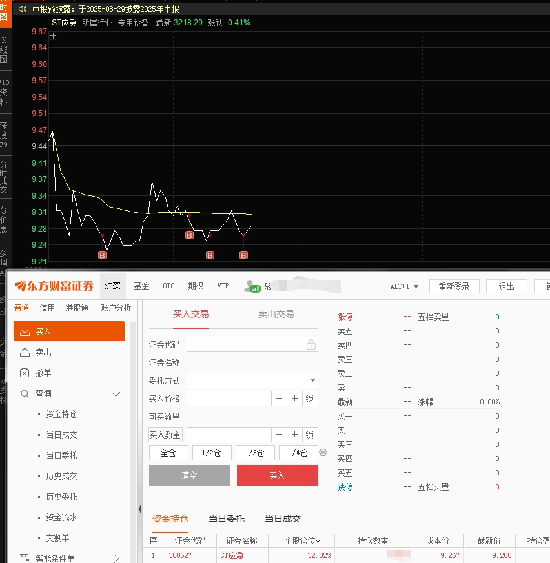Open the VIP tab
This screenshot has height=563, width=550.
pos(223,286)
